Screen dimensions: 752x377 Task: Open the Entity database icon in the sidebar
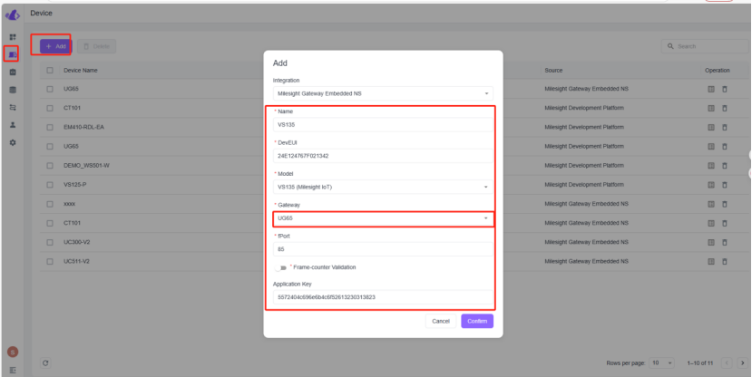point(13,90)
